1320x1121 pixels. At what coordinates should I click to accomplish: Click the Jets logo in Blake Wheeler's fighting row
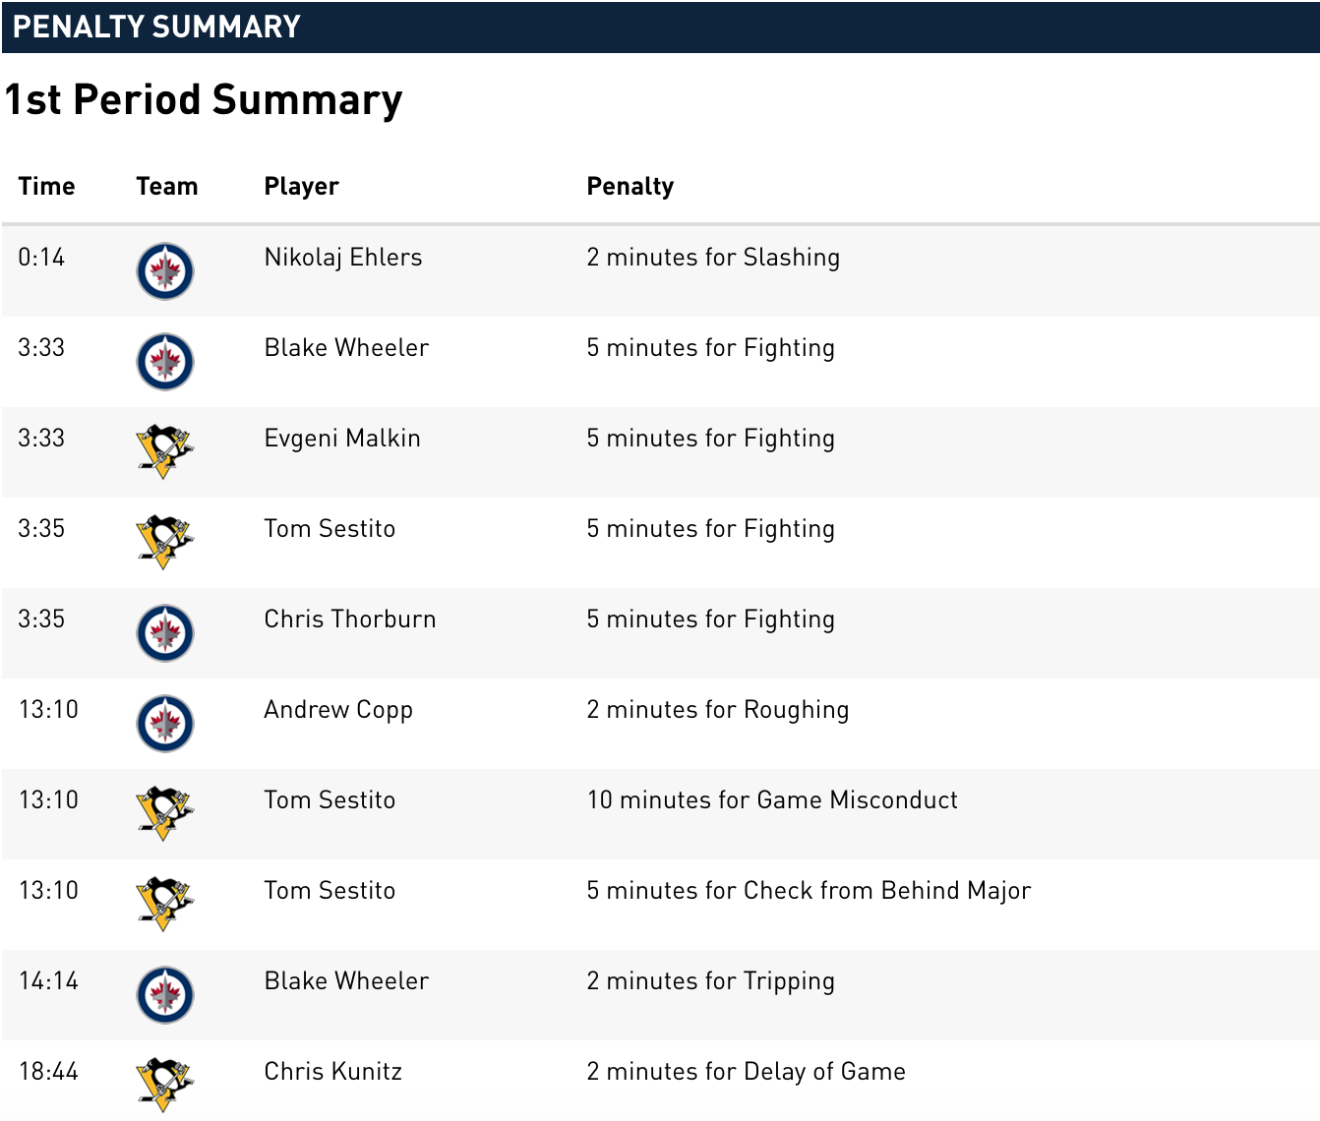(x=165, y=362)
